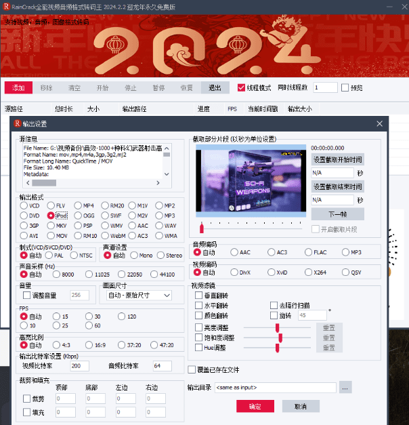Enable the 填充 padding checkbox
The width and height of the screenshot is (409, 425).
[x=26, y=412]
